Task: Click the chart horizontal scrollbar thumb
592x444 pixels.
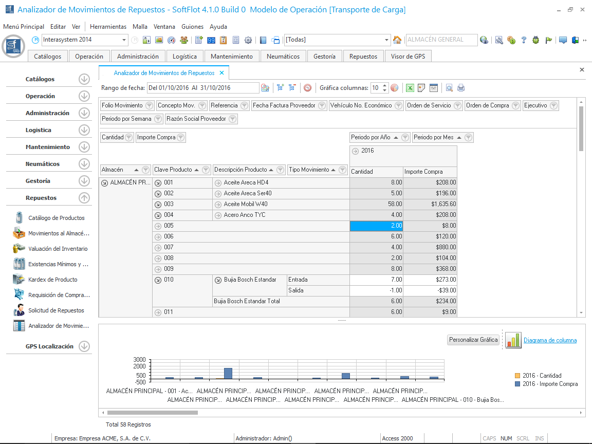Action: tap(152, 412)
